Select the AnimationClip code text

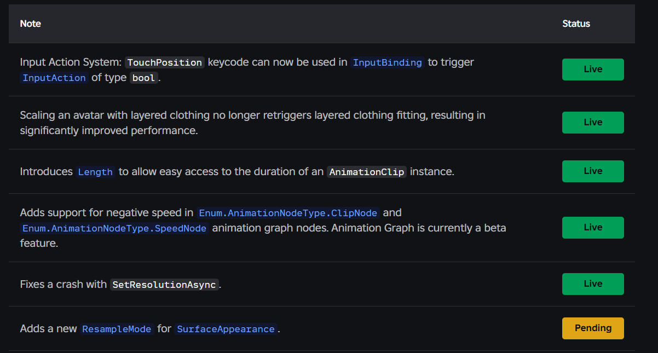(x=367, y=172)
